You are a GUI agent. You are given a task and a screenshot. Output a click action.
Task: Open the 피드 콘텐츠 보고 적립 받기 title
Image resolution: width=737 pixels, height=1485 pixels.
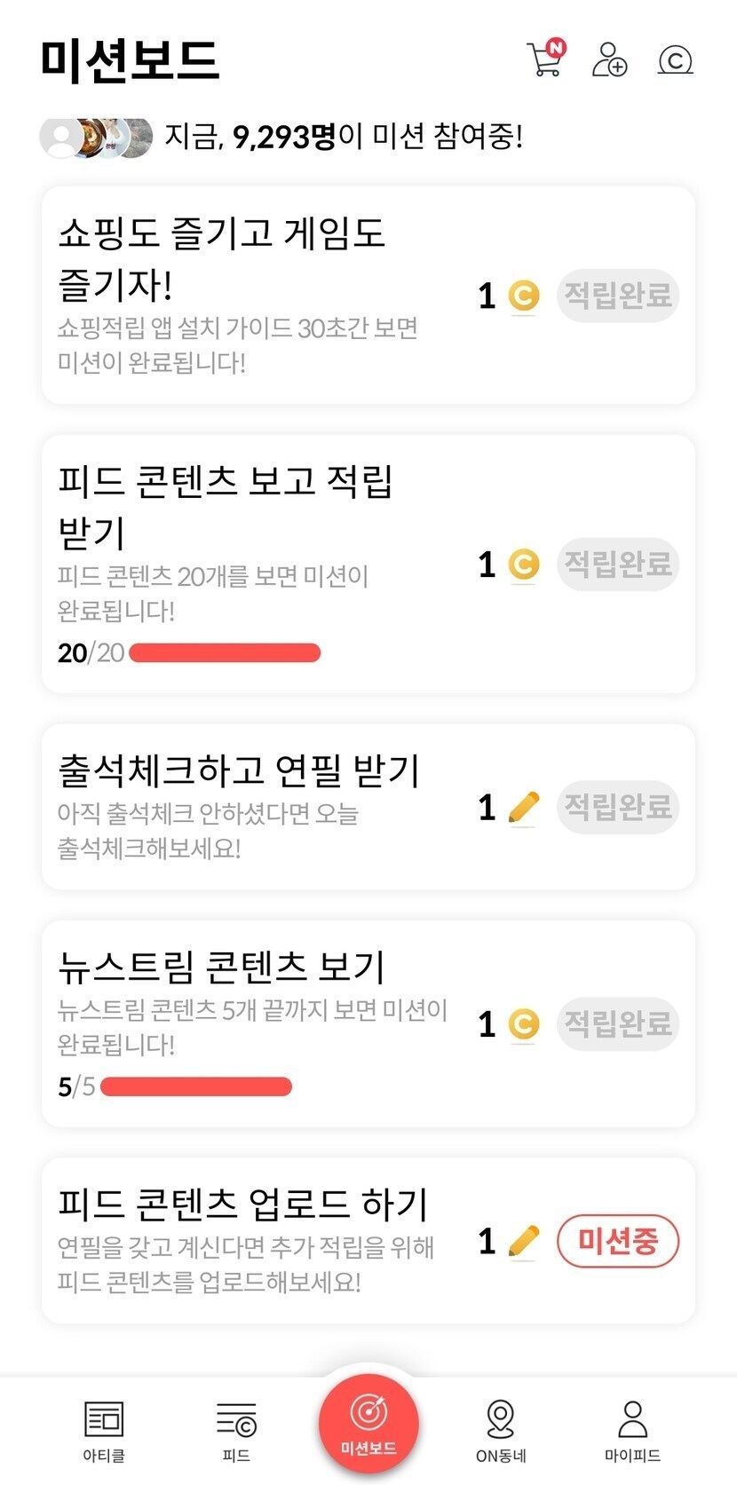(226, 505)
